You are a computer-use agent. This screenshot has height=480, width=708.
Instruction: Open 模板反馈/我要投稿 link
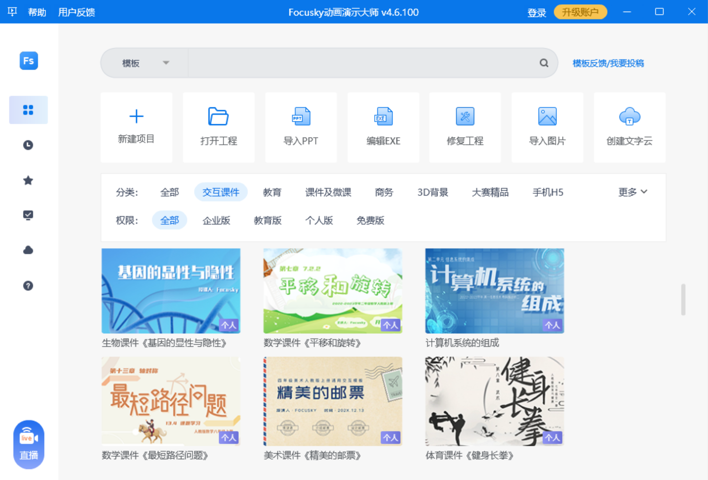pos(608,63)
